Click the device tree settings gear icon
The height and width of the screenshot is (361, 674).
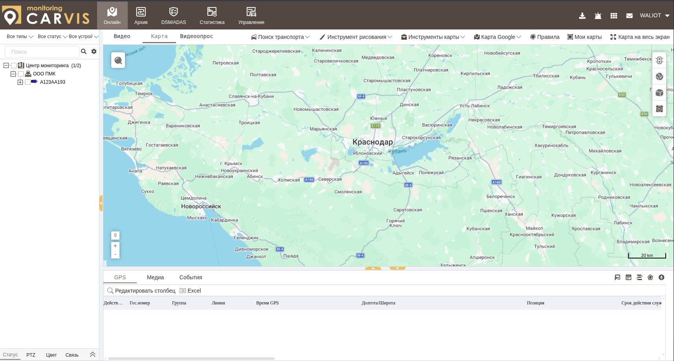coord(94,51)
